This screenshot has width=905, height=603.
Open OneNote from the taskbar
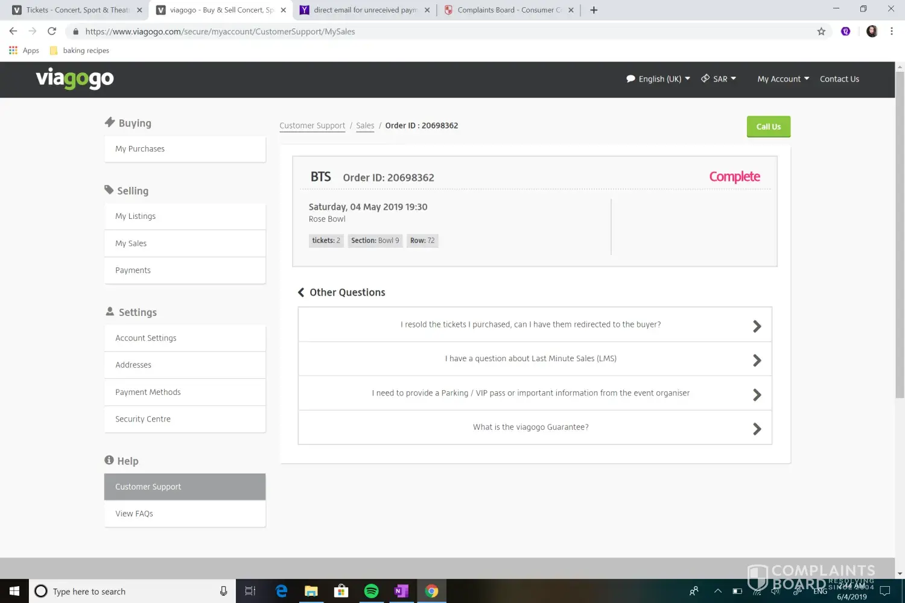pos(401,591)
